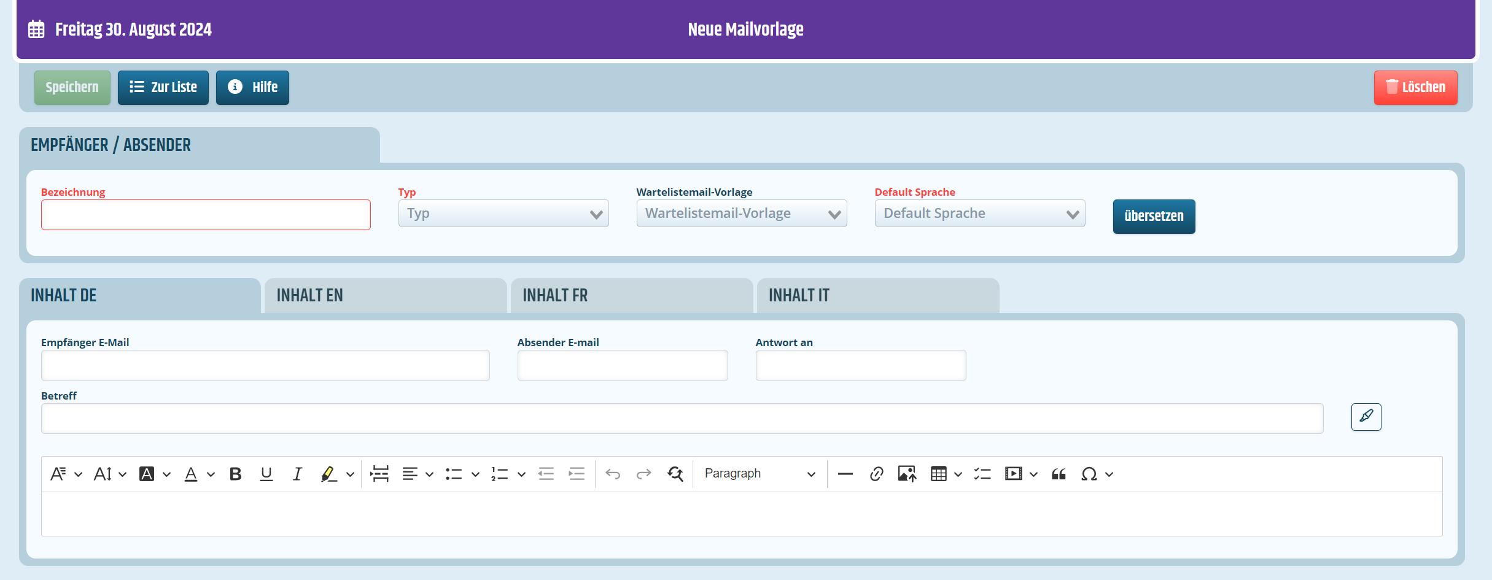Image resolution: width=1492 pixels, height=580 pixels.
Task: Toggle bold formatting
Action: [x=236, y=474]
